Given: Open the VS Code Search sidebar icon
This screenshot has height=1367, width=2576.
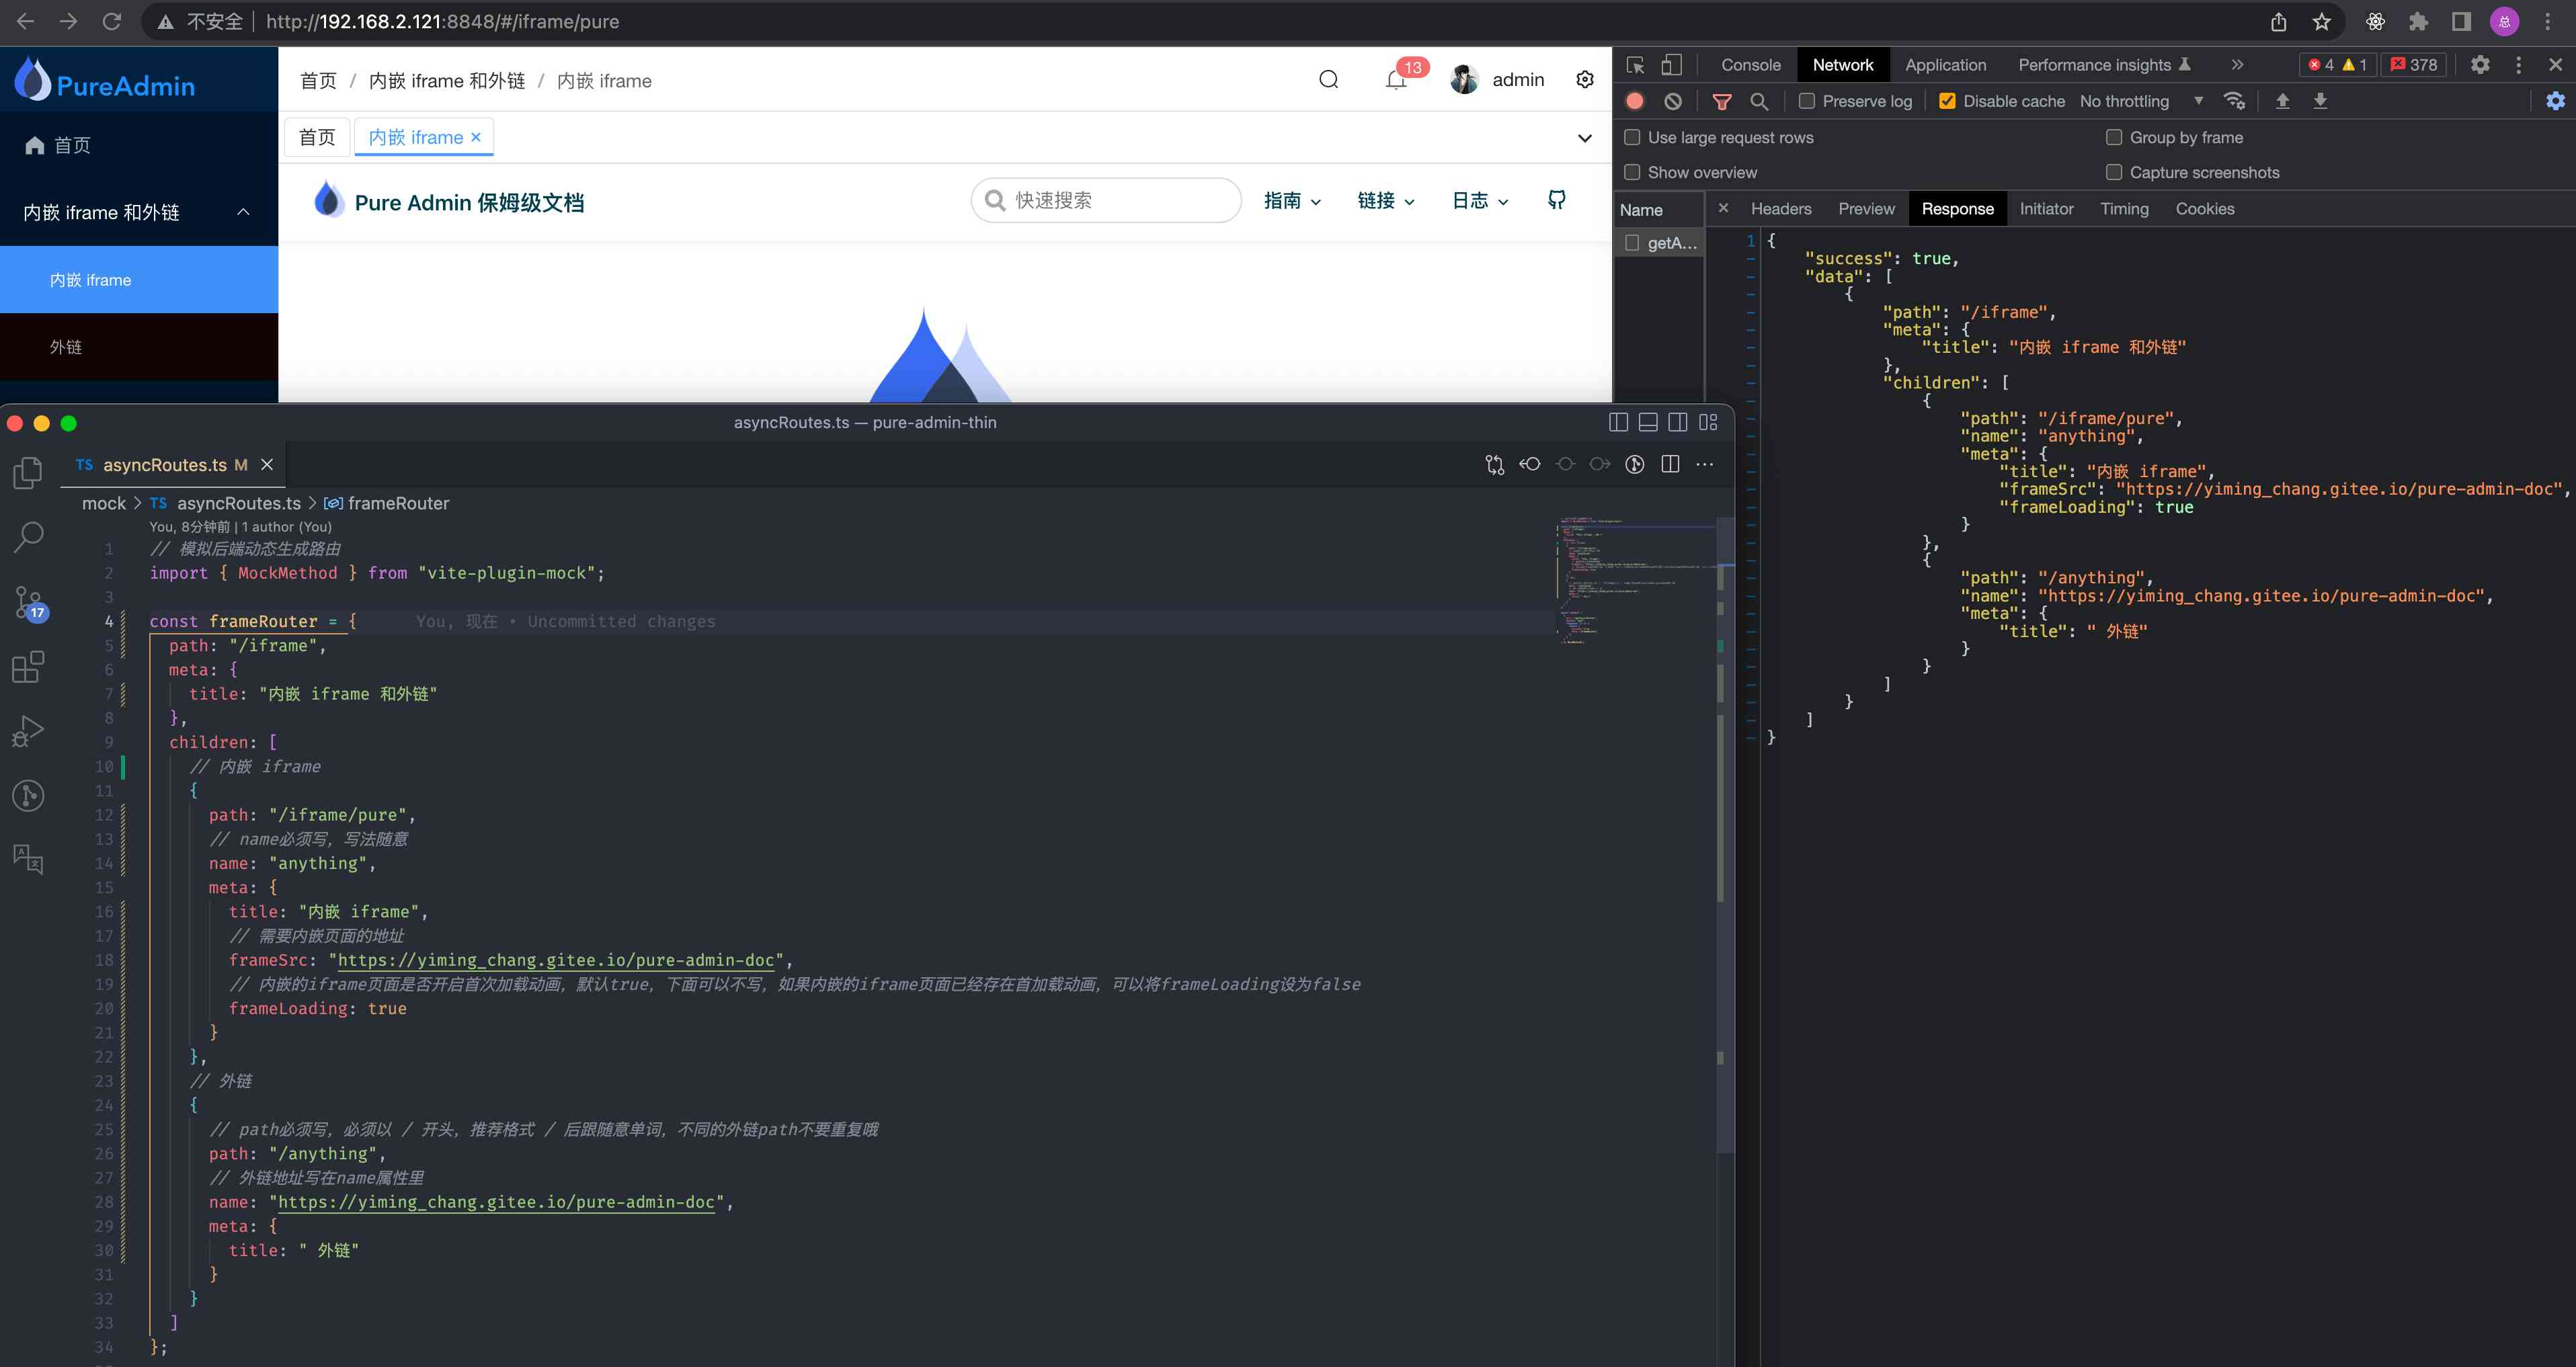Looking at the screenshot, I should point(28,537).
